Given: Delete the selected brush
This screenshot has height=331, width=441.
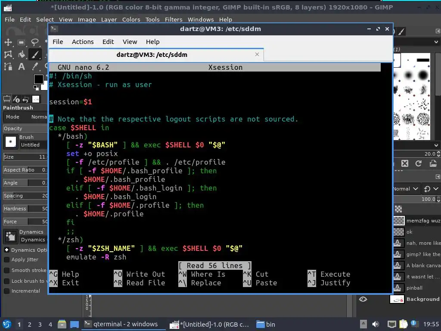Looking at the screenshot, I should tap(405, 163).
